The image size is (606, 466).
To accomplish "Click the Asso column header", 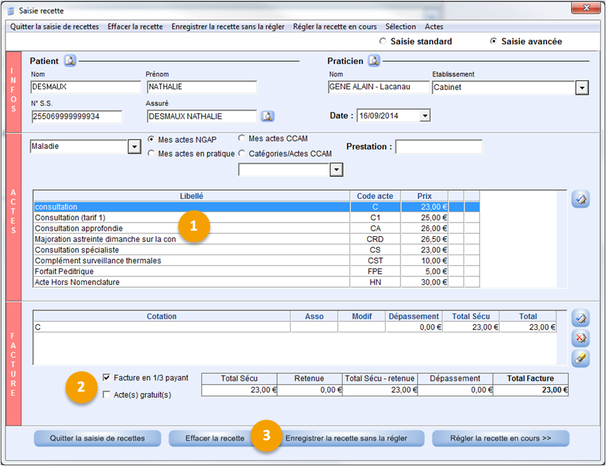I will [314, 316].
